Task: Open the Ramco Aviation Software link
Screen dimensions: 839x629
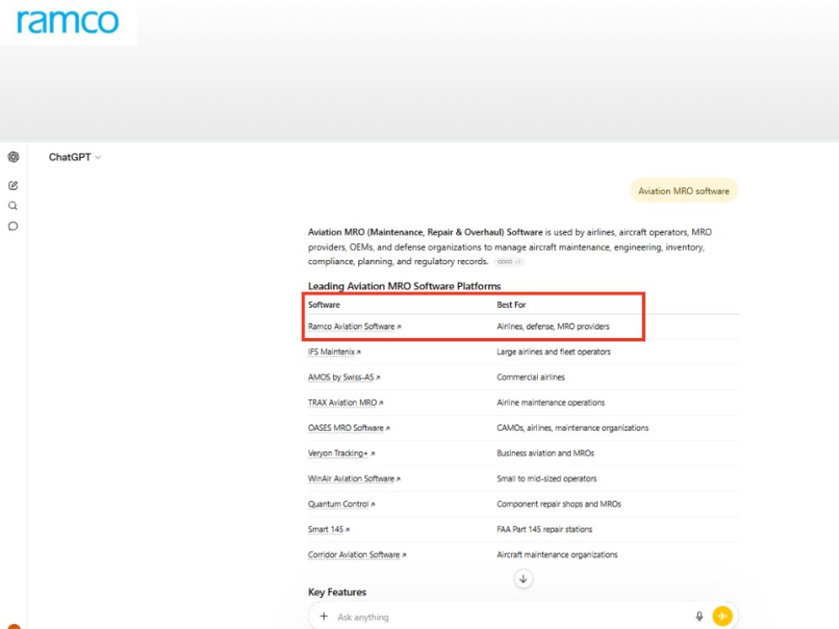Action: pos(354,326)
